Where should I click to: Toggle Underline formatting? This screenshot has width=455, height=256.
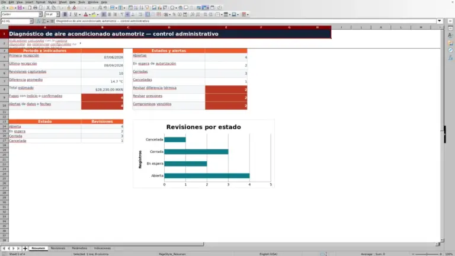click(x=76, y=14)
